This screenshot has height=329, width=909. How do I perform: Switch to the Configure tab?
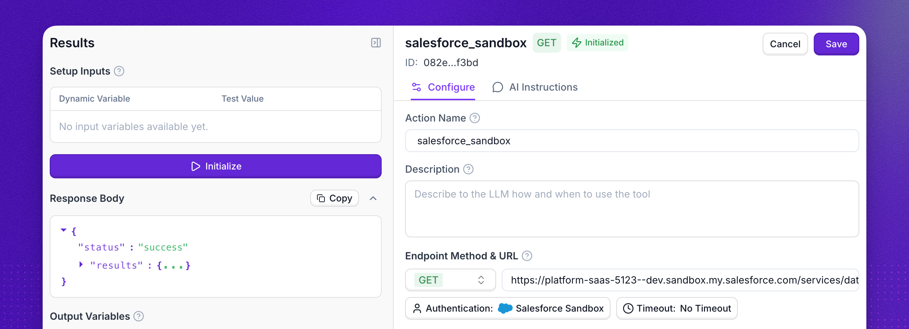[443, 87]
